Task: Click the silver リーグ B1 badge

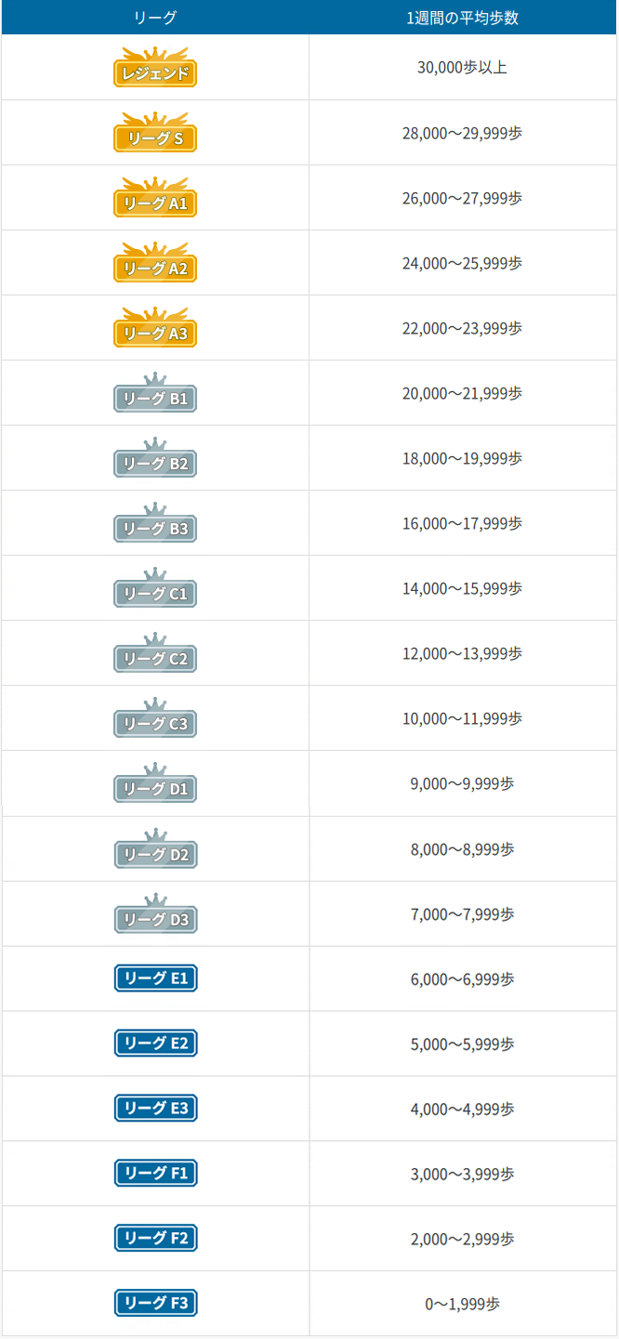Action: coord(155,393)
